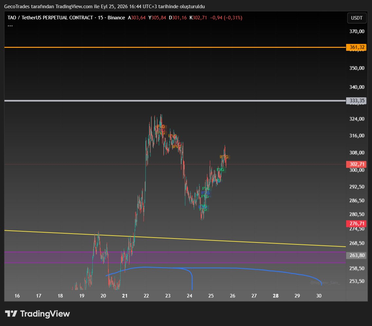The image size is (372, 326).
Task: Click the orange iFVG label beside latest candles
Action: pos(224,157)
